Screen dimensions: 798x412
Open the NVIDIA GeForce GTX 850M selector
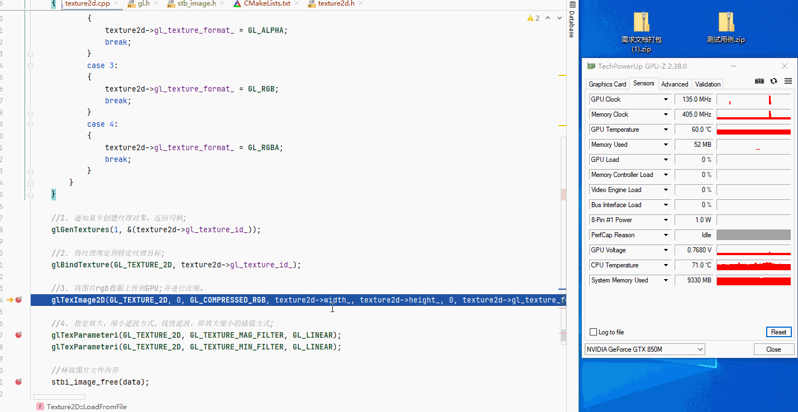644,349
